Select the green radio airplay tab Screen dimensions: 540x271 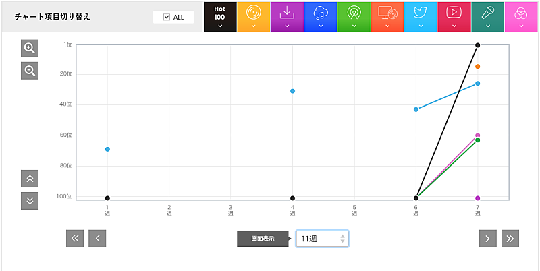click(x=354, y=16)
